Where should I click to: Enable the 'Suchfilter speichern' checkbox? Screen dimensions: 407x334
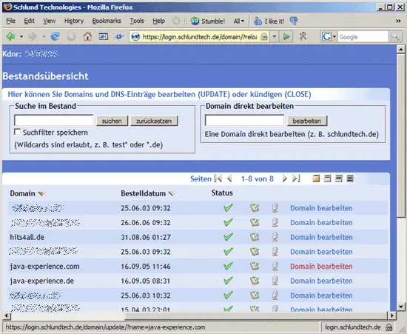[18, 133]
